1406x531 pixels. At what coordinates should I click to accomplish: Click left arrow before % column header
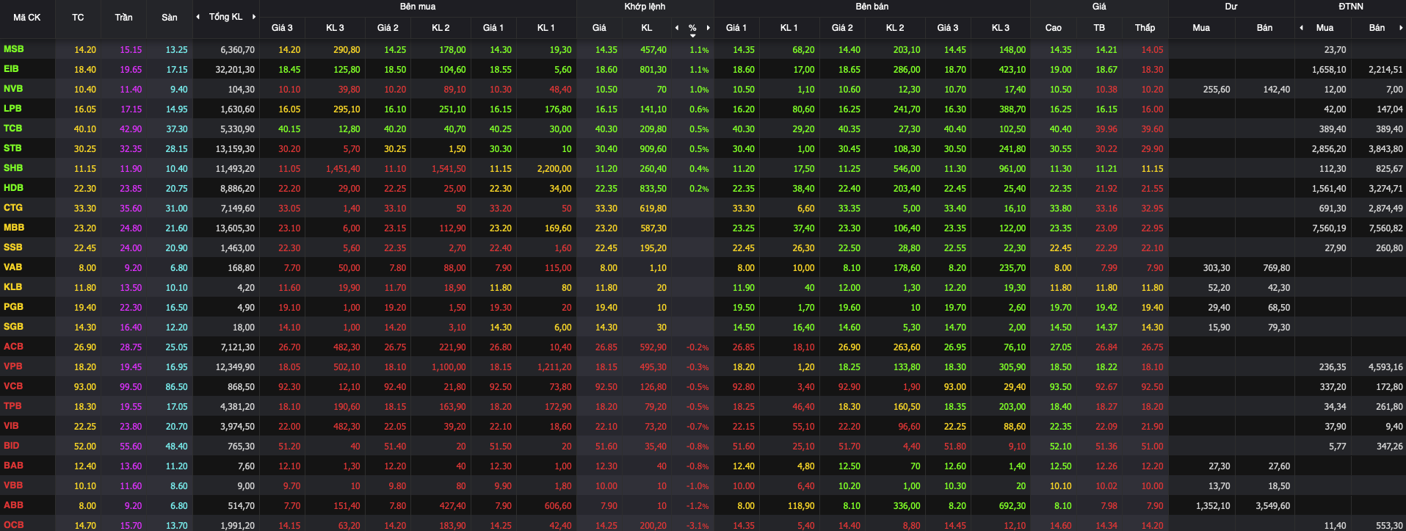tap(677, 28)
